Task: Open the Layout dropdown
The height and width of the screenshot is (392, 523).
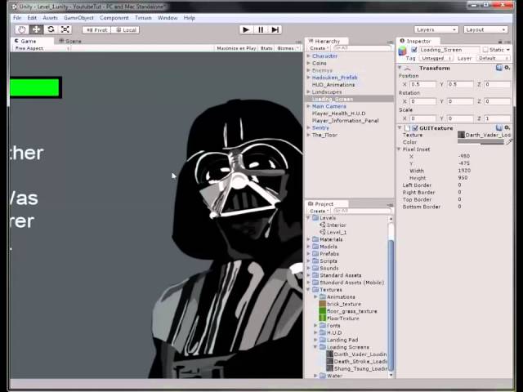Action: coord(485,29)
